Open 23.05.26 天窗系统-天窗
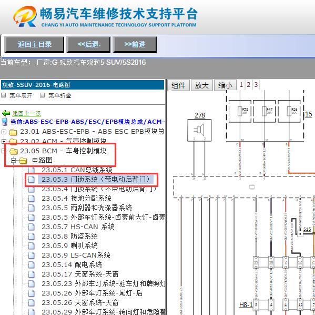 click(80, 302)
